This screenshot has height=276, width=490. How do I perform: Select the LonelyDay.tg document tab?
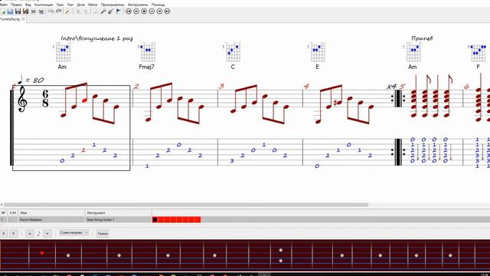pos(10,19)
